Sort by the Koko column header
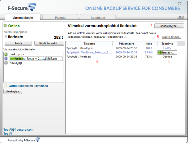The width and height of the screenshot is (188, 143). click(149, 44)
